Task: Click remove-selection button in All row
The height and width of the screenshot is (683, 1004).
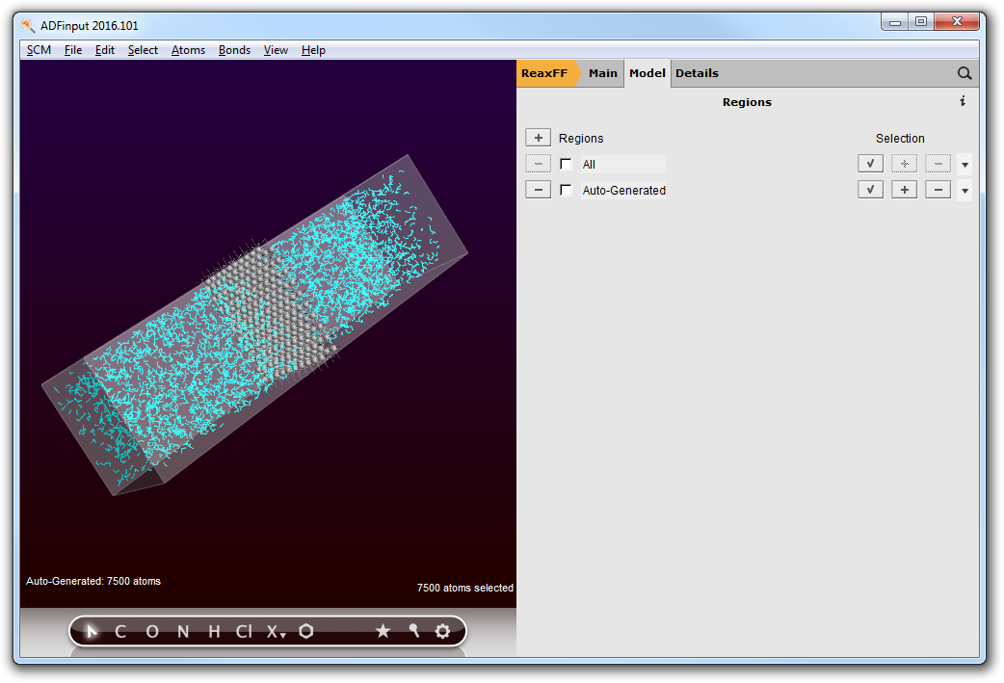Action: (x=938, y=164)
